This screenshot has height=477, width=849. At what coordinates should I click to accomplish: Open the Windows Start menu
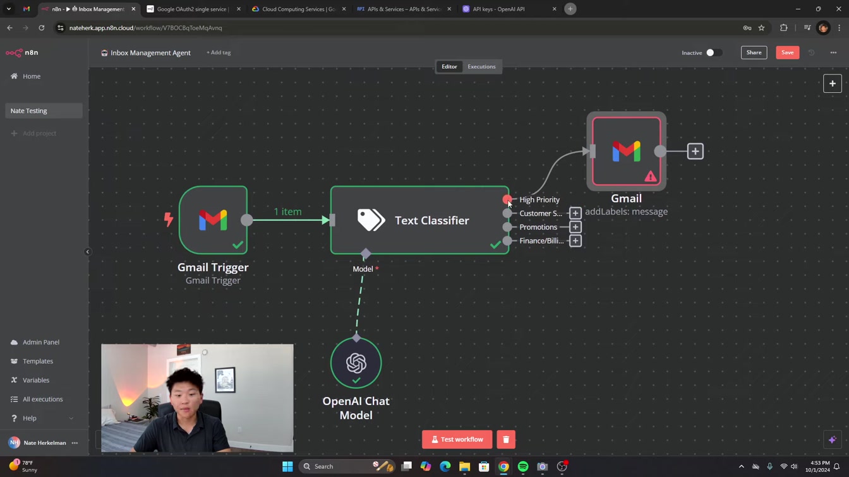click(x=287, y=466)
